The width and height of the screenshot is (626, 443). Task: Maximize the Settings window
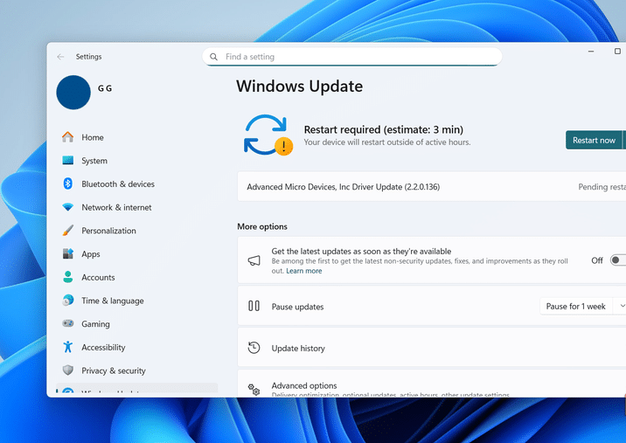point(617,51)
